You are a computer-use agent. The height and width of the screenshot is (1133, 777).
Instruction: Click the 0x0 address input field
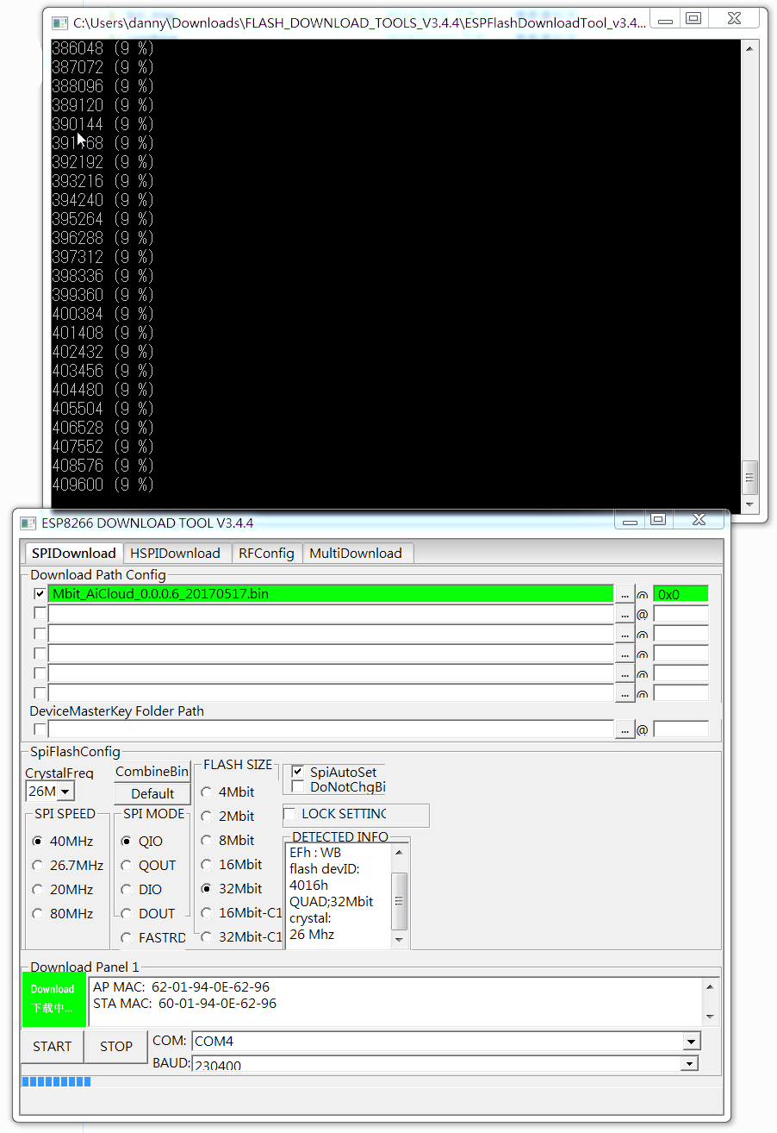tap(680, 594)
